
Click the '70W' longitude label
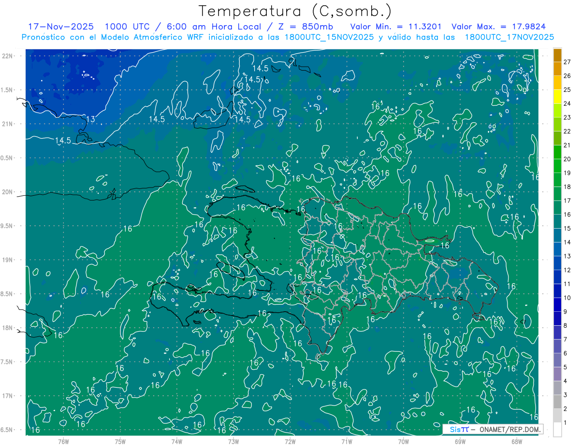pos(404,441)
